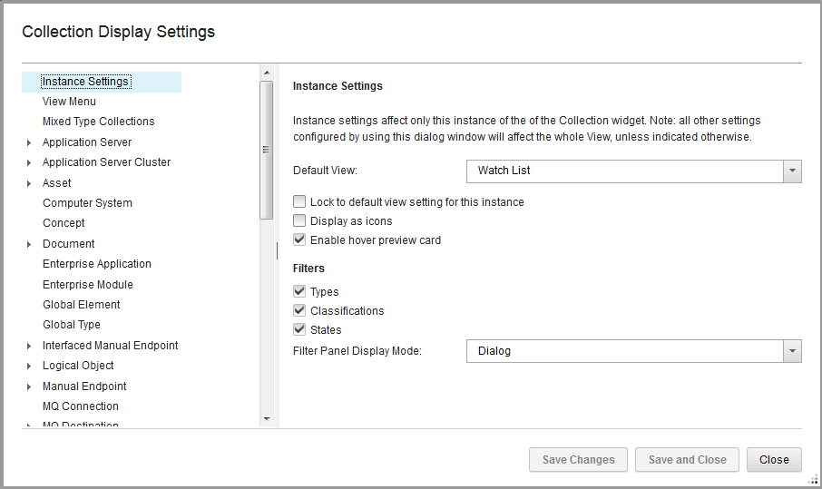Expand the Asset tree node

29,183
